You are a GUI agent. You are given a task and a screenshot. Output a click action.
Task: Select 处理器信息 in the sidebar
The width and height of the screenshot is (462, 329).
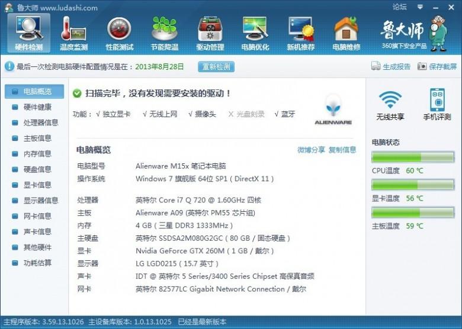[x=40, y=123]
